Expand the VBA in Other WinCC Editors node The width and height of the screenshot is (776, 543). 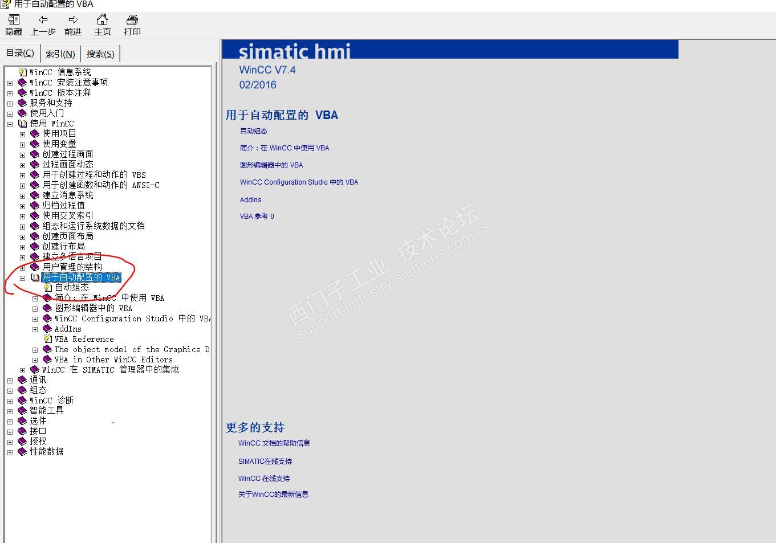pyautogui.click(x=35, y=360)
